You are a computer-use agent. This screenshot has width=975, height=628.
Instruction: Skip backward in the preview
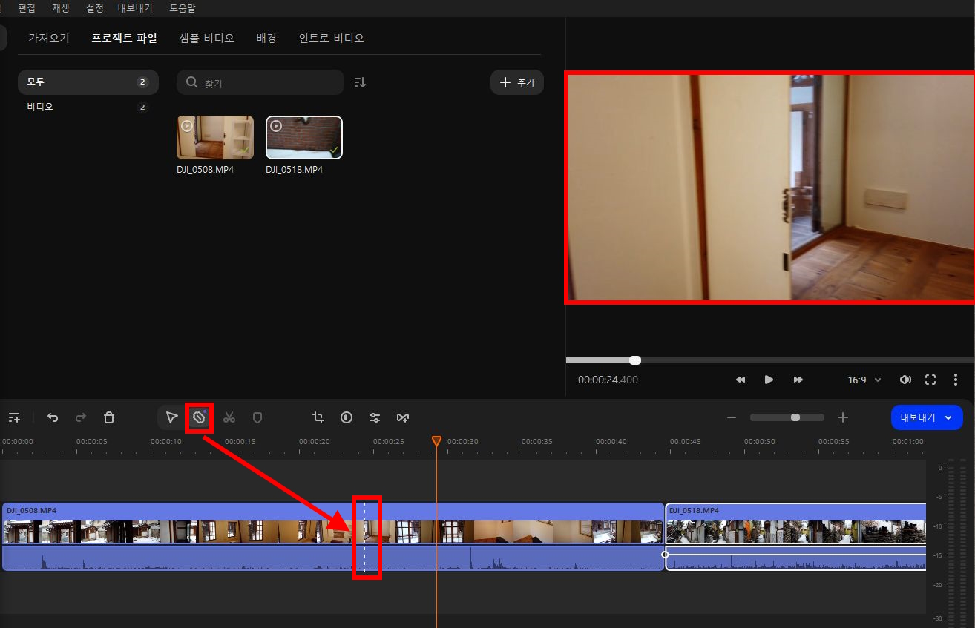click(741, 380)
